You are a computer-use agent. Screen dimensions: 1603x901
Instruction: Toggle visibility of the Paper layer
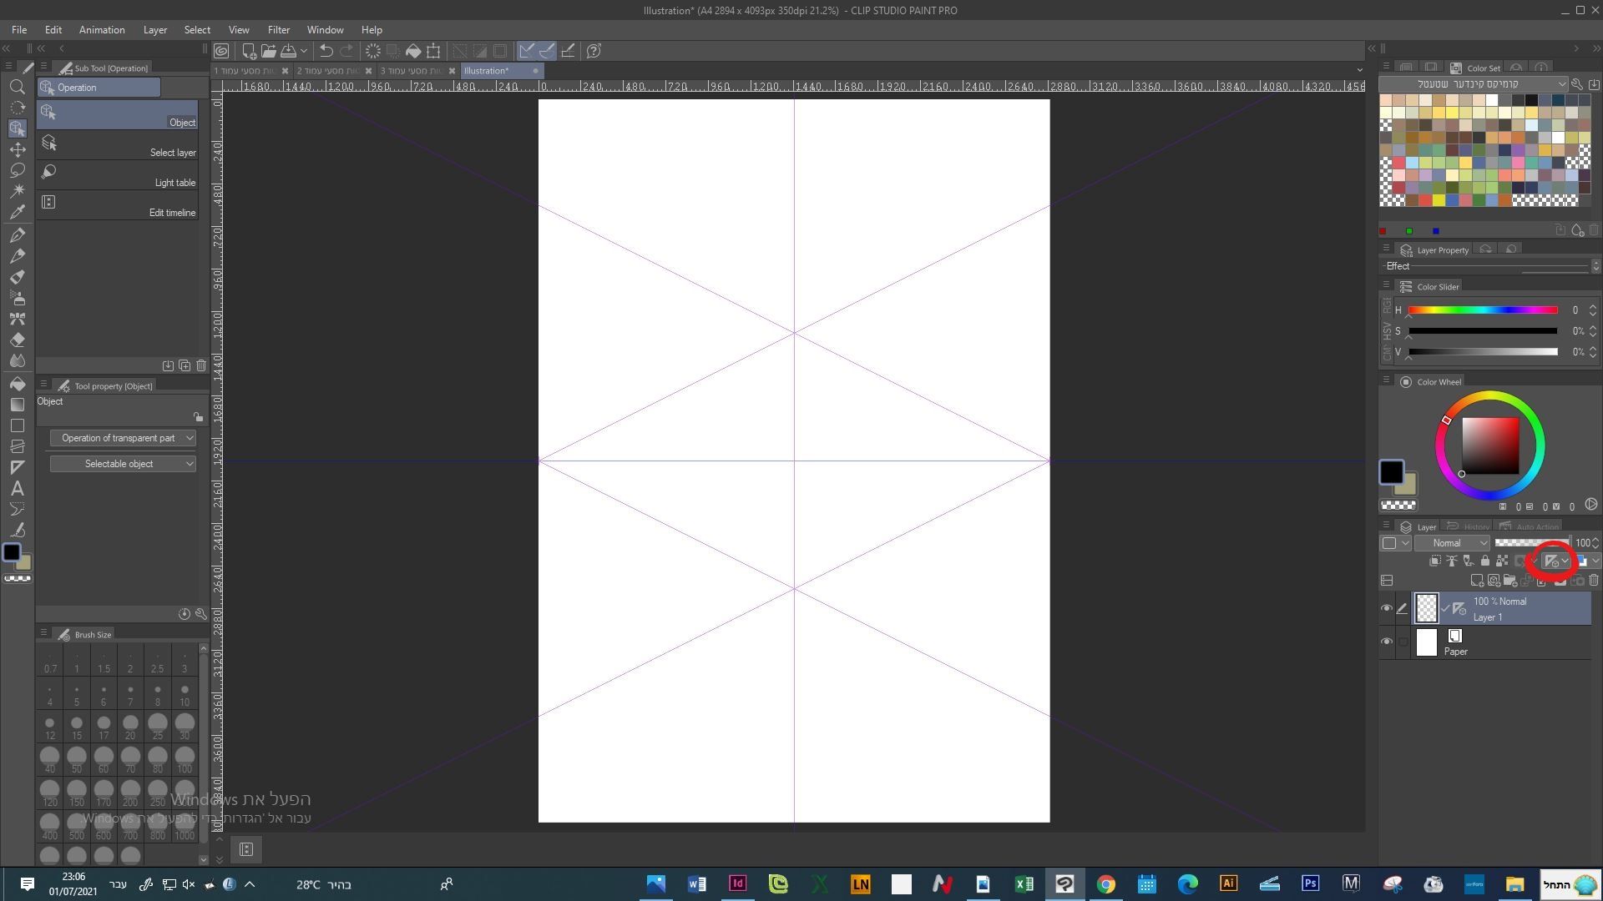coord(1387,642)
